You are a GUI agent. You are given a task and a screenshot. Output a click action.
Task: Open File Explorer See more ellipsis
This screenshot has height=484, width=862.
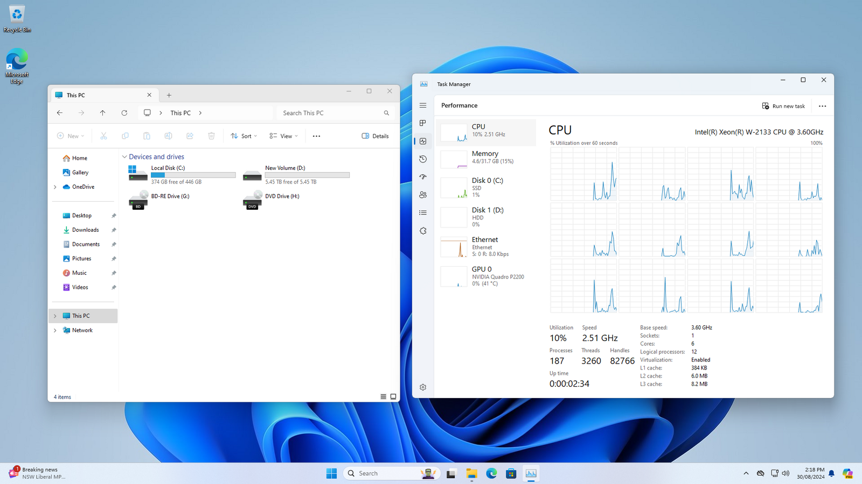point(316,136)
